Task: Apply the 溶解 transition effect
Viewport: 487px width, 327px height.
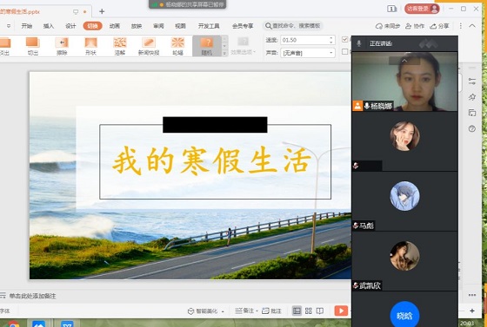Action: coord(120,46)
